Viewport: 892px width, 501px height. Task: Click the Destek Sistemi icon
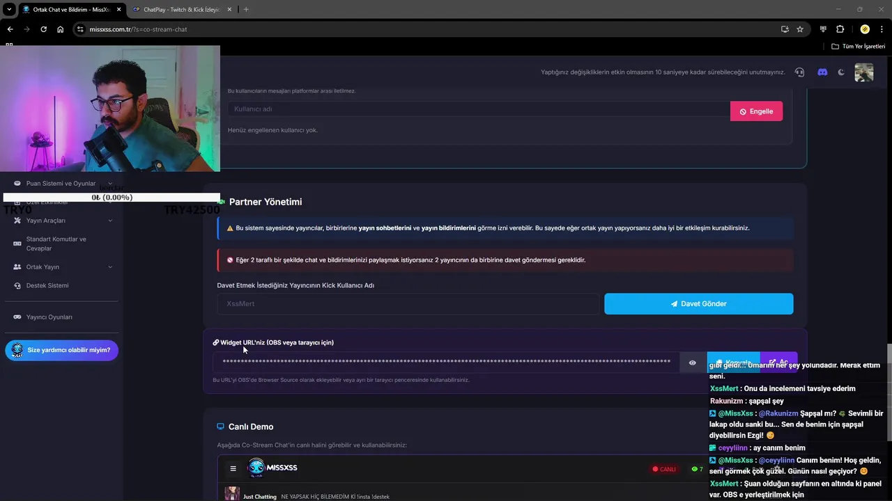[x=18, y=285]
